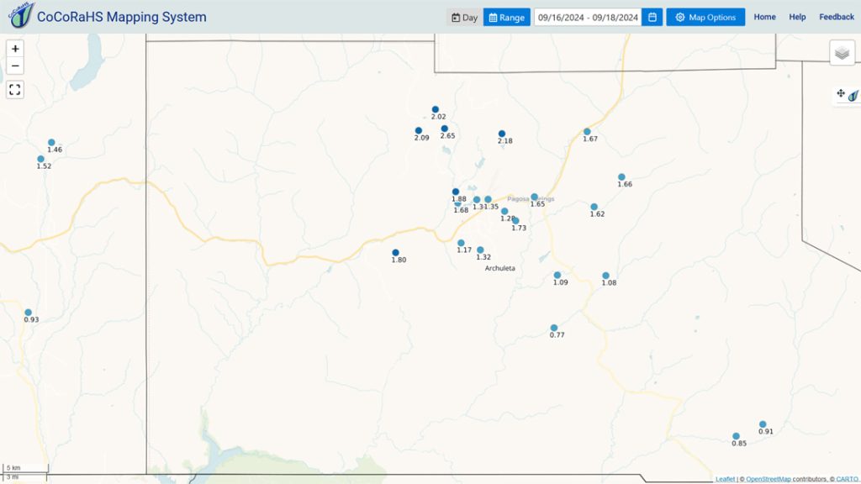This screenshot has height=484, width=861.
Task: Select station marker reading 2.09
Action: click(419, 130)
